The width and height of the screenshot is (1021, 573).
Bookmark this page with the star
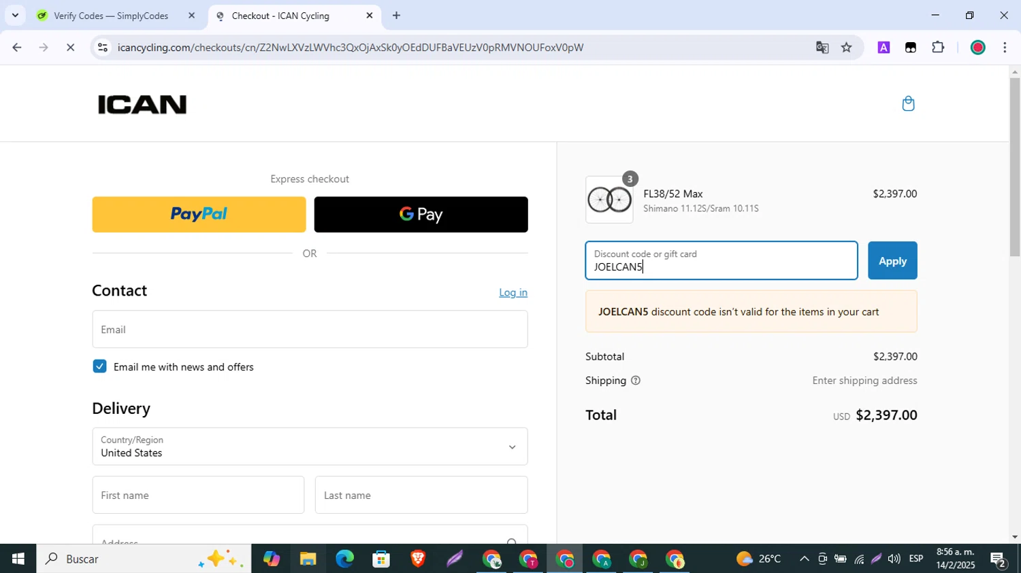click(x=846, y=48)
